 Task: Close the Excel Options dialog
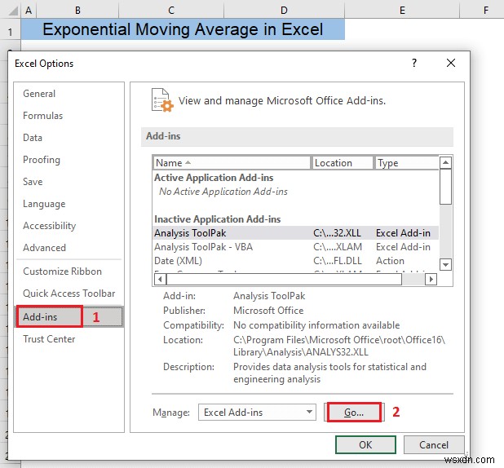(451, 63)
